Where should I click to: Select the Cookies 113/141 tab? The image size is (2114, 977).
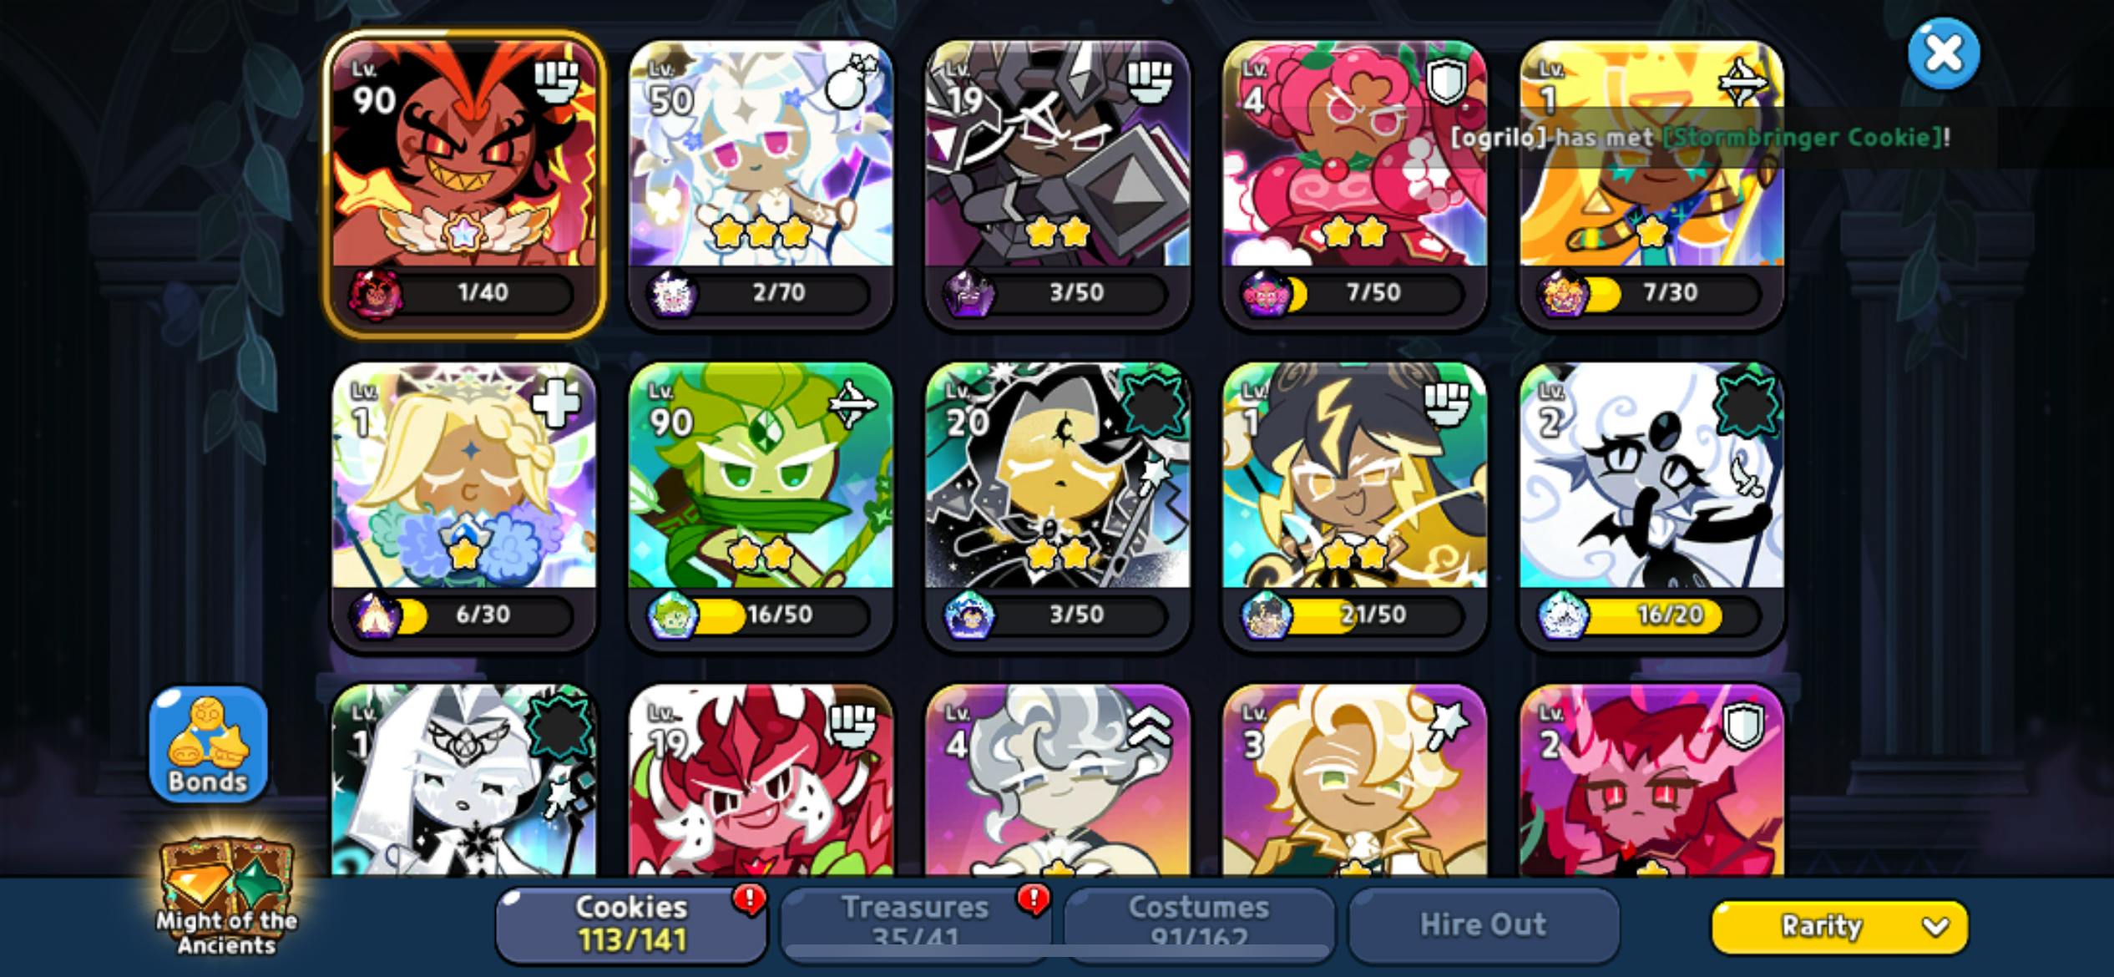632,924
